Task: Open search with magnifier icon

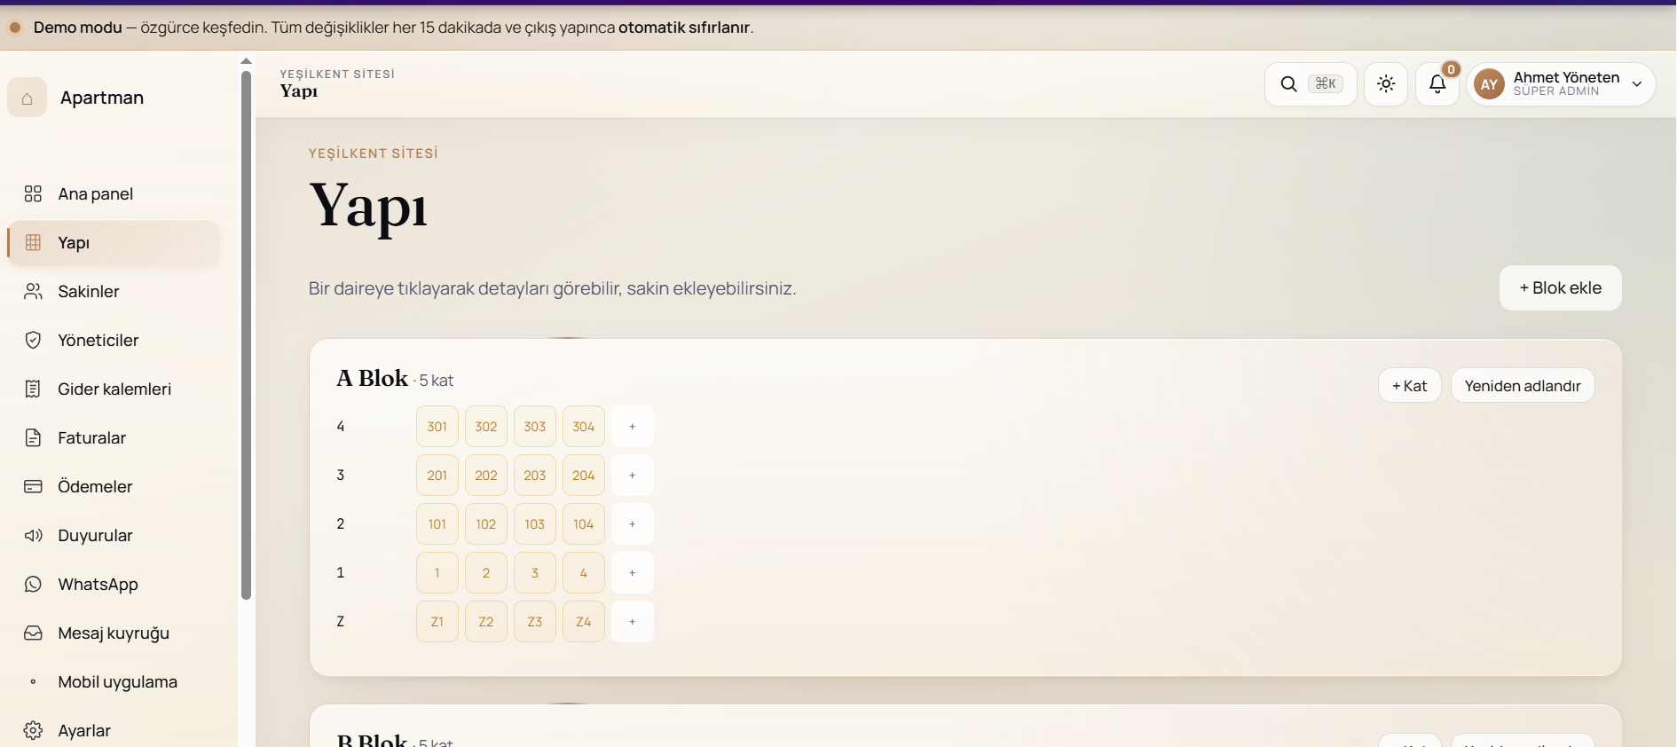Action: point(1288,84)
